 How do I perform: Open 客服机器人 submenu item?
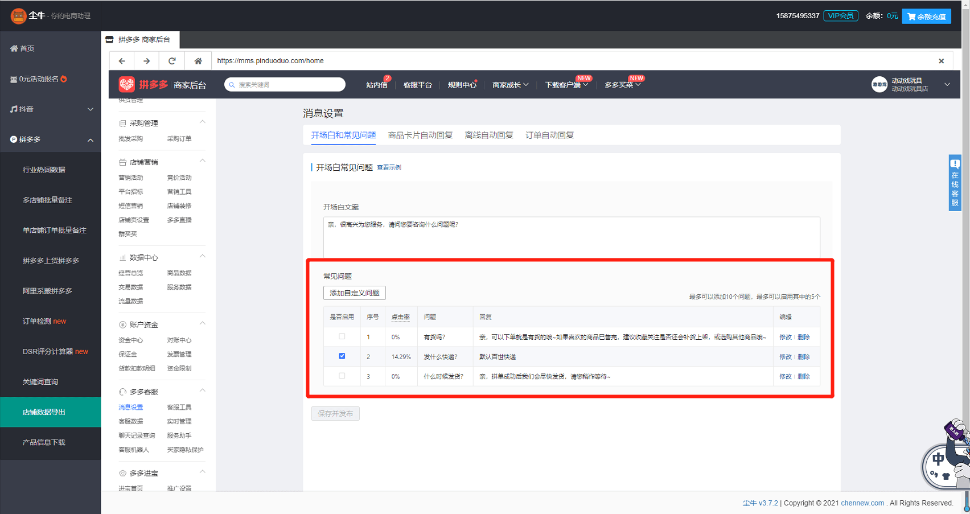coord(134,450)
